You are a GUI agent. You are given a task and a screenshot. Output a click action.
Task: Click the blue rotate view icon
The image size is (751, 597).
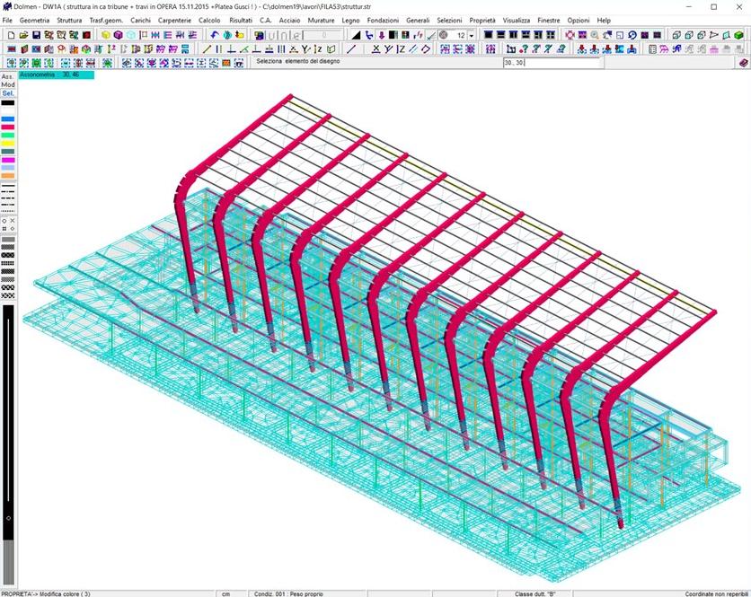(x=632, y=35)
